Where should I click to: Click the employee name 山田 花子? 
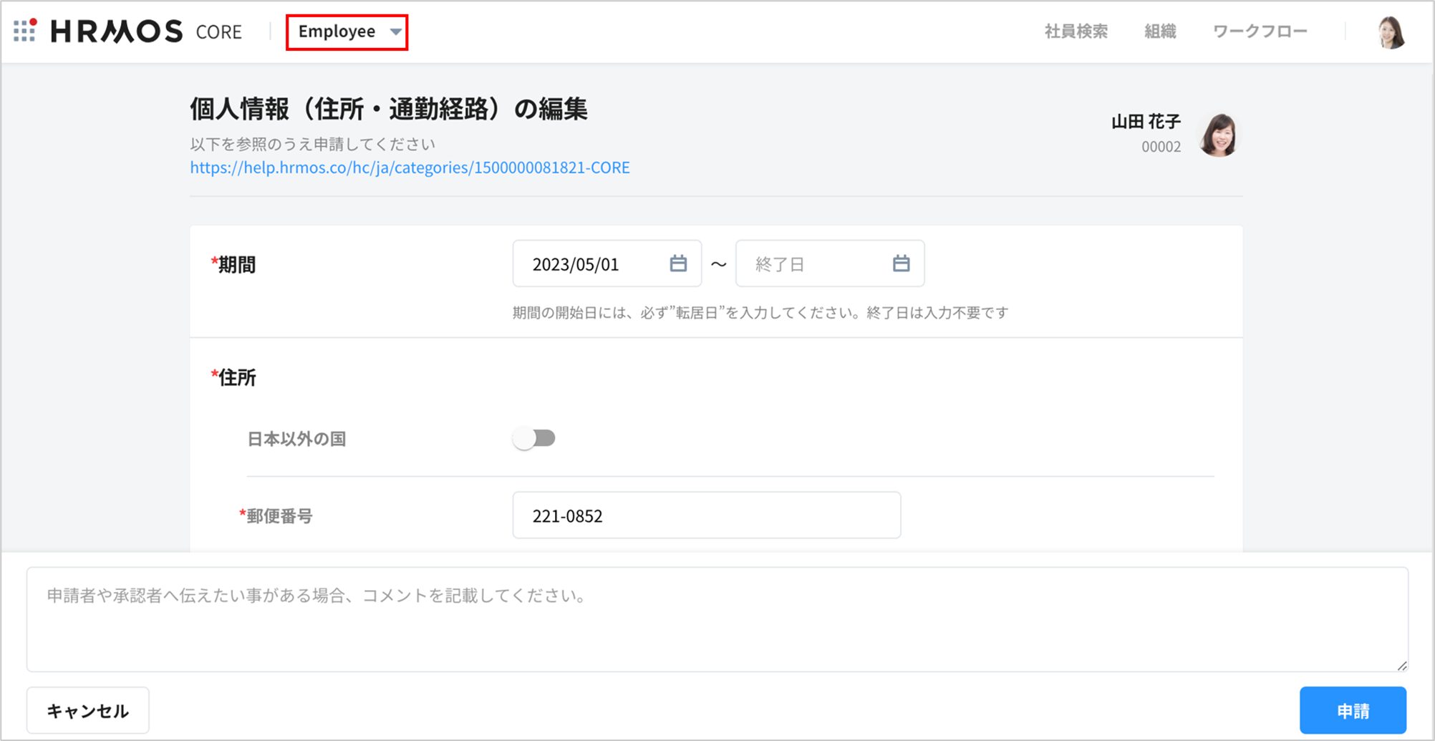coord(1145,122)
